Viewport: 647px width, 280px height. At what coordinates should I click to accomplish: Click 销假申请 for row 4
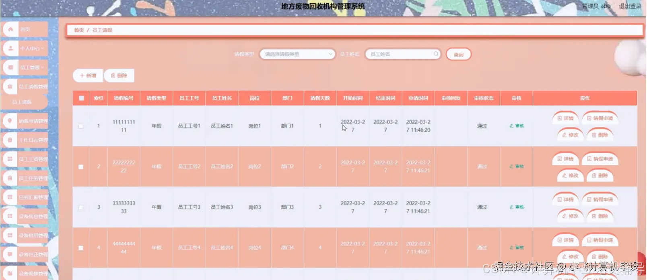[x=600, y=240]
